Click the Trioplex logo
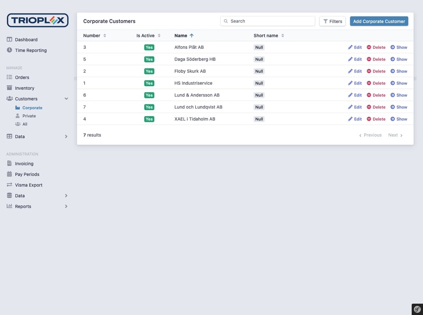This screenshot has width=423, height=315. point(38,20)
